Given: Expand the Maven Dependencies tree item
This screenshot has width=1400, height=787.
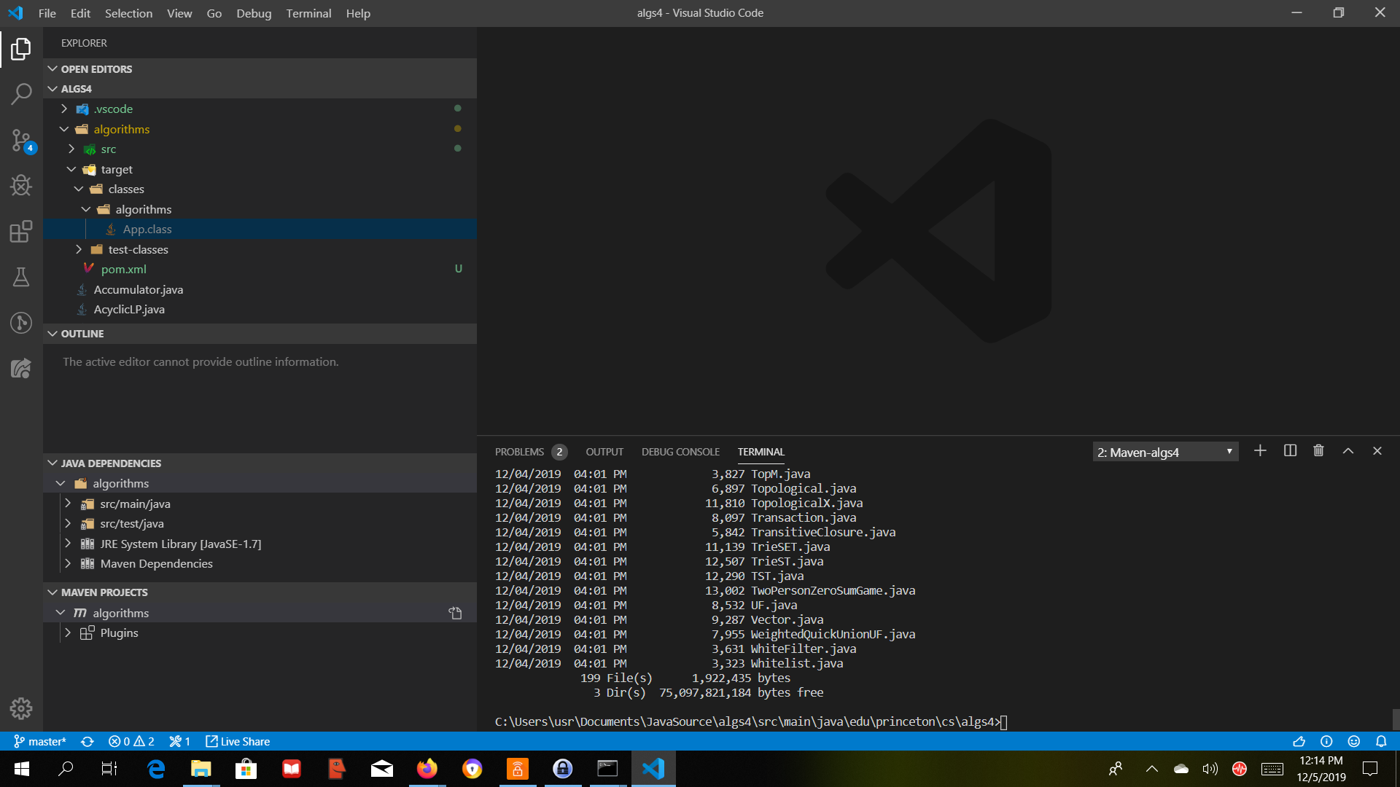Looking at the screenshot, I should (67, 563).
